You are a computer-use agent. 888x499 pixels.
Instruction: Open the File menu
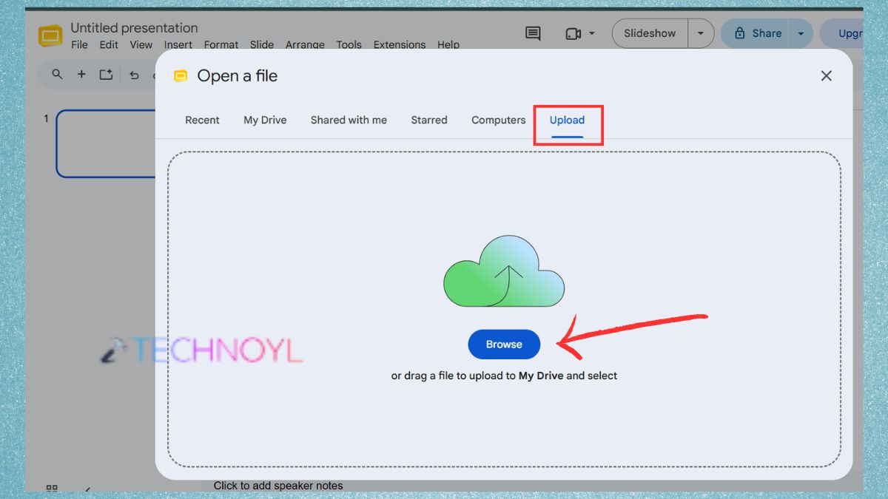tap(79, 44)
